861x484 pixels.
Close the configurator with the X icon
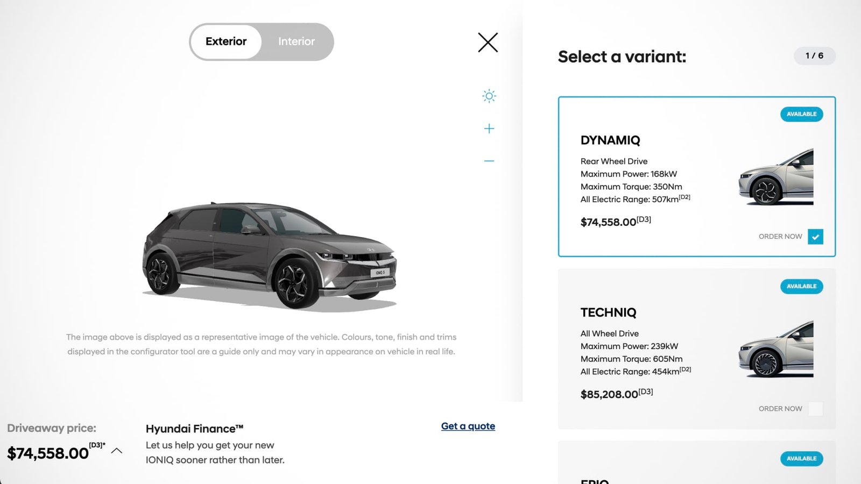pyautogui.click(x=487, y=42)
